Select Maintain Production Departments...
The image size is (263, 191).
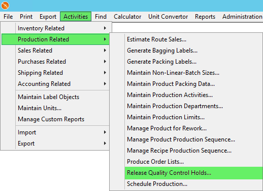pos(186,106)
